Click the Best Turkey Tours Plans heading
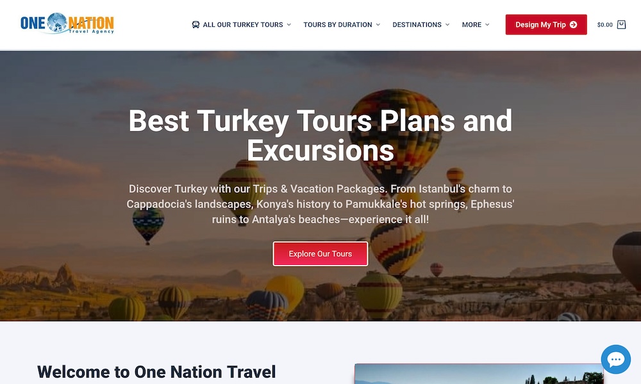The width and height of the screenshot is (641, 384). (320, 136)
